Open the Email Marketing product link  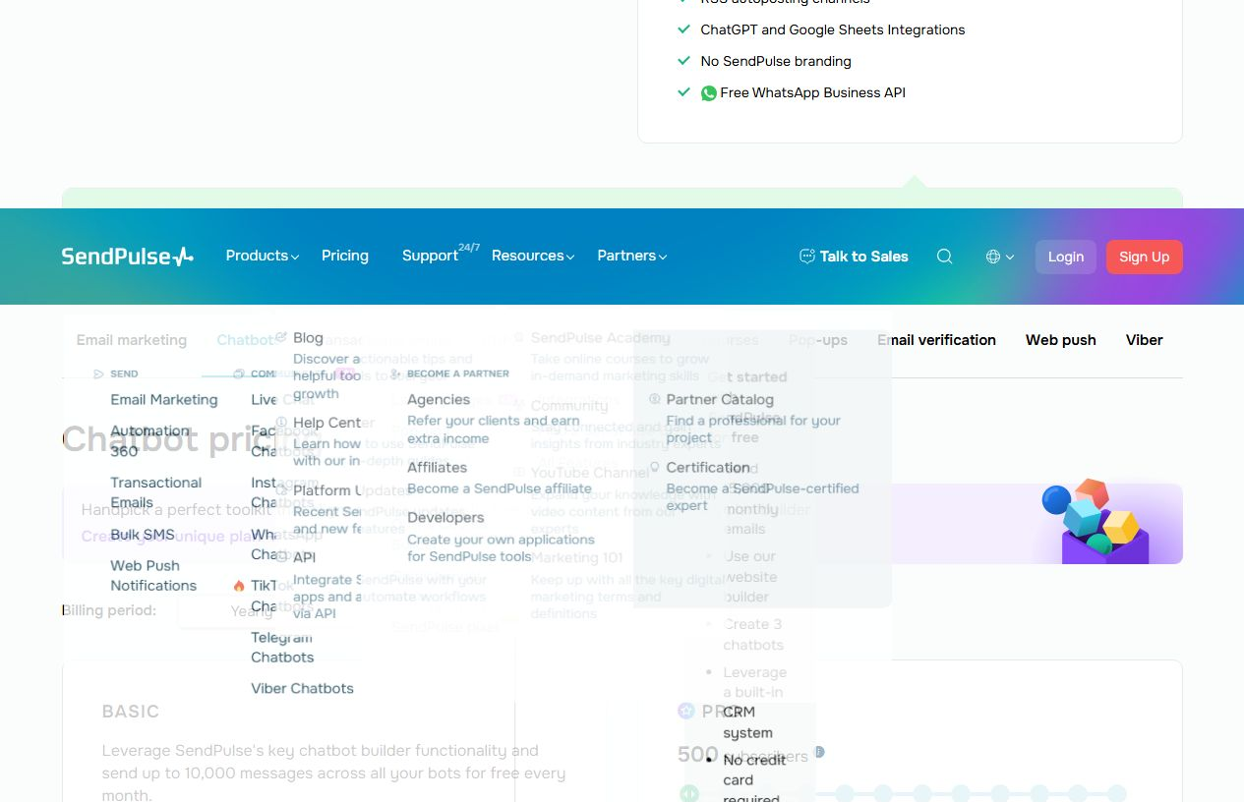click(164, 399)
